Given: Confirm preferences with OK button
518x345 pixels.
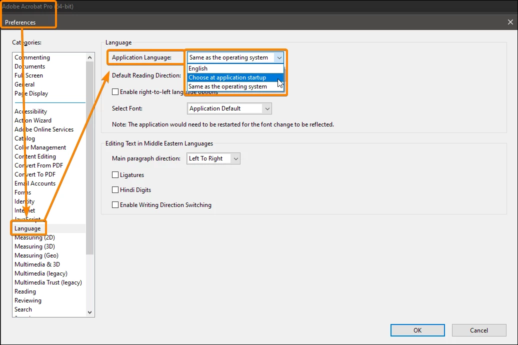Looking at the screenshot, I should pos(417,330).
